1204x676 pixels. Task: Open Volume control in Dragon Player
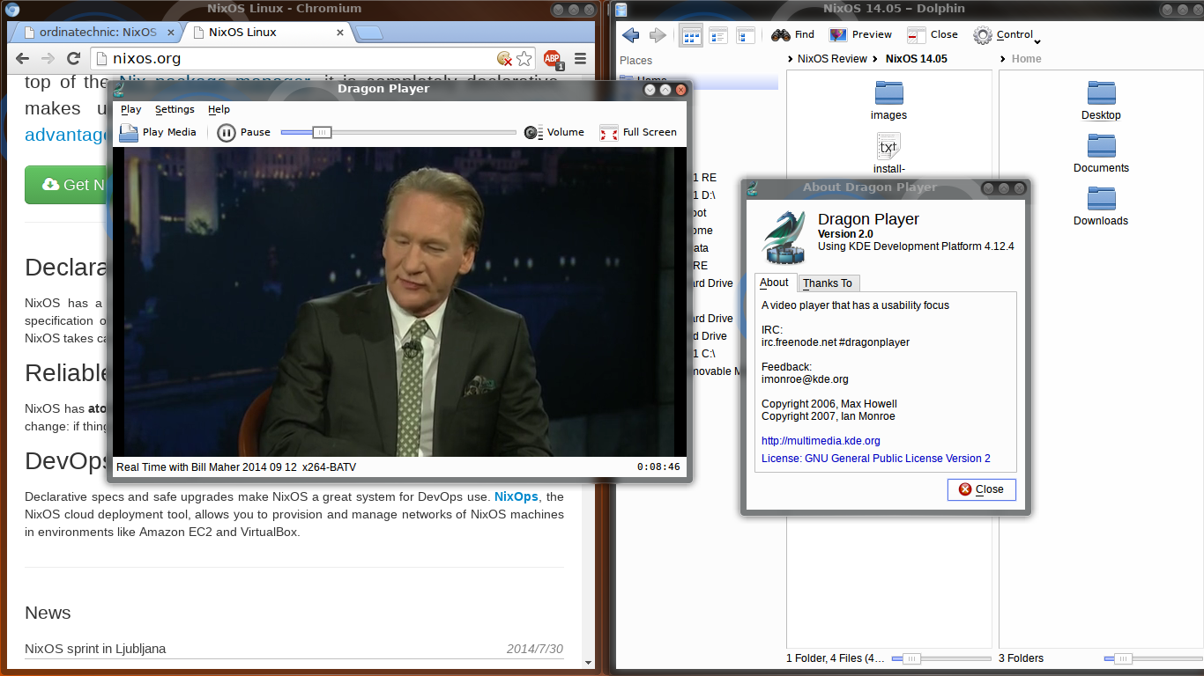coord(554,133)
